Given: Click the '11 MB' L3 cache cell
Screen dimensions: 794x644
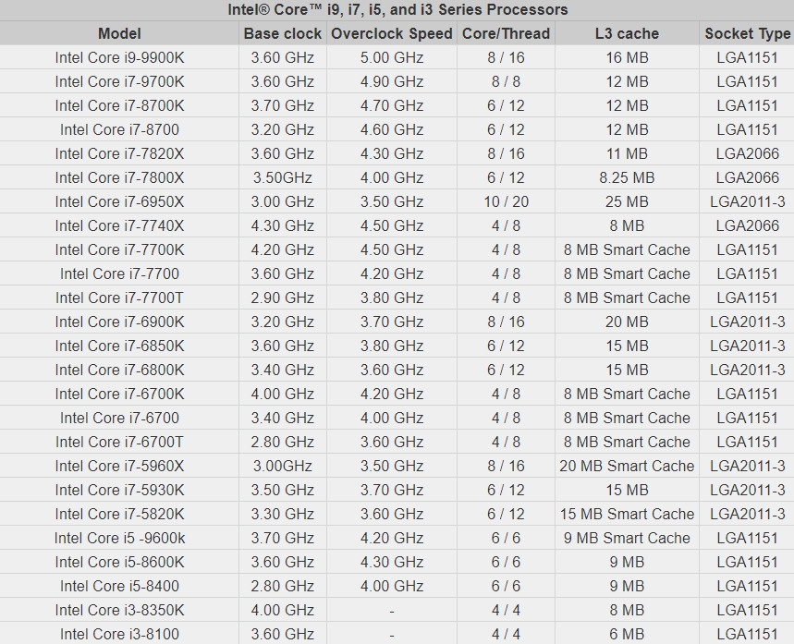Looking at the screenshot, I should pyautogui.click(x=627, y=154).
